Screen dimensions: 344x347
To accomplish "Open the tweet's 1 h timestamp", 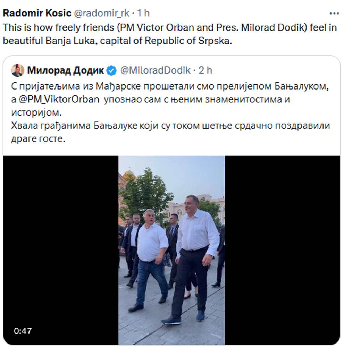I will point(143,13).
